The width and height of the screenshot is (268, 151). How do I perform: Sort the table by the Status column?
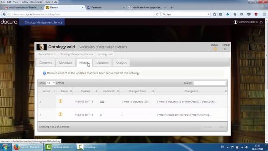(64, 91)
